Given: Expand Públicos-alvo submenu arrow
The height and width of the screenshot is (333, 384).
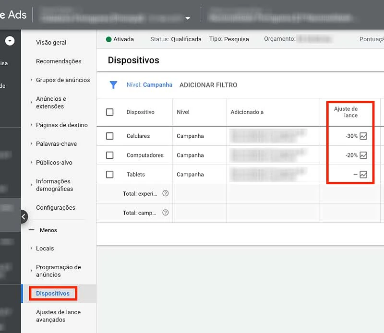Looking at the screenshot, I should click(x=31, y=162).
